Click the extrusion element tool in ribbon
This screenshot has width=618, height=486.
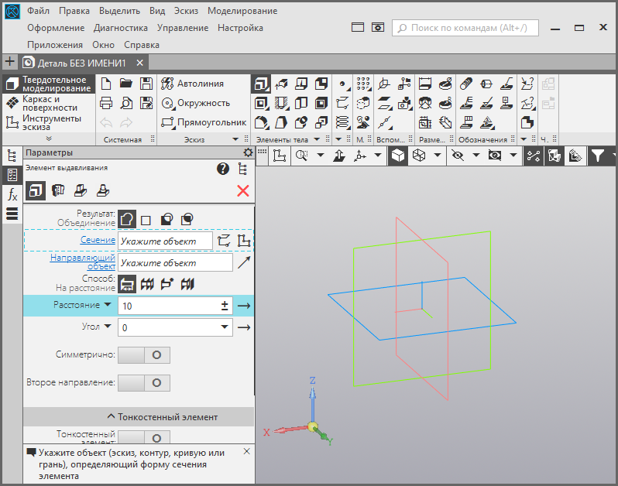coord(261,84)
